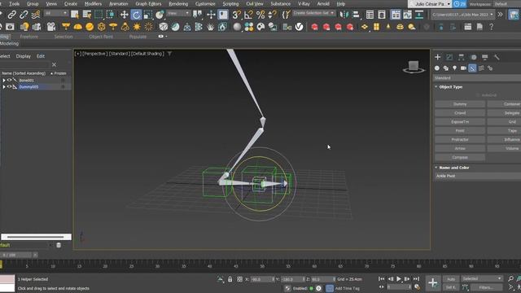Click the V-Ray sun light icon
This screenshot has width=521, height=293.
[x=137, y=27]
